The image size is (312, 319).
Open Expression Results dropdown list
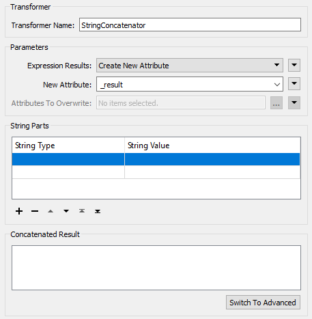pos(190,66)
